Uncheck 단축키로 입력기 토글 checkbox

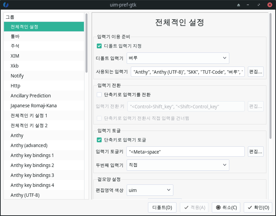pos(99,140)
